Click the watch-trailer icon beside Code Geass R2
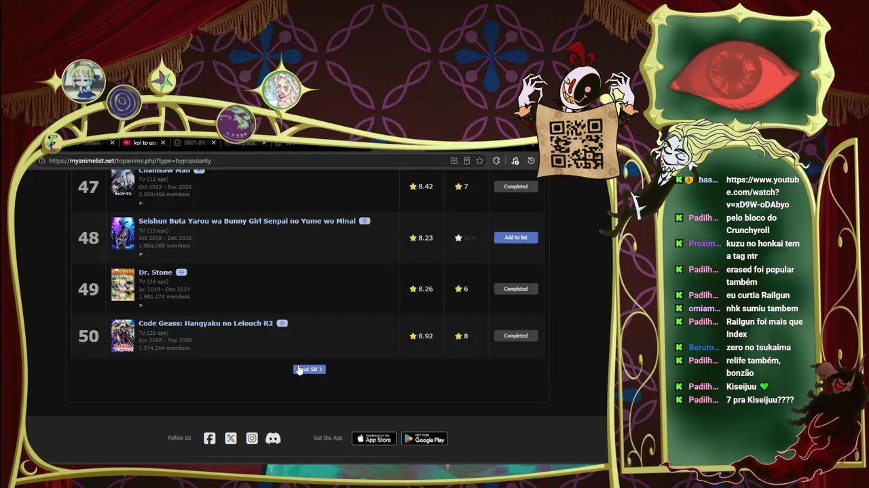The height and width of the screenshot is (488, 869). coord(282,323)
